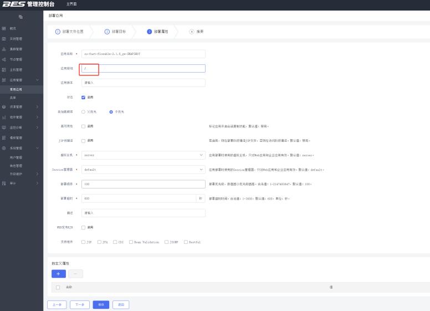Click the 模板管理 sidebar icon

tap(4, 138)
